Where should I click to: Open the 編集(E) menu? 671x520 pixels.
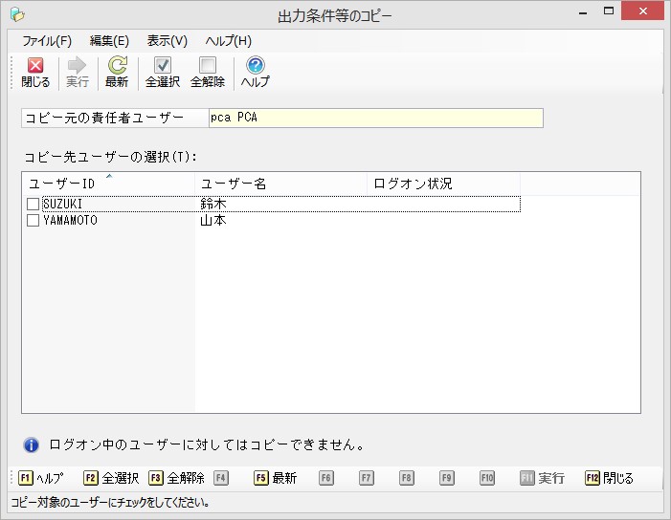tap(109, 41)
